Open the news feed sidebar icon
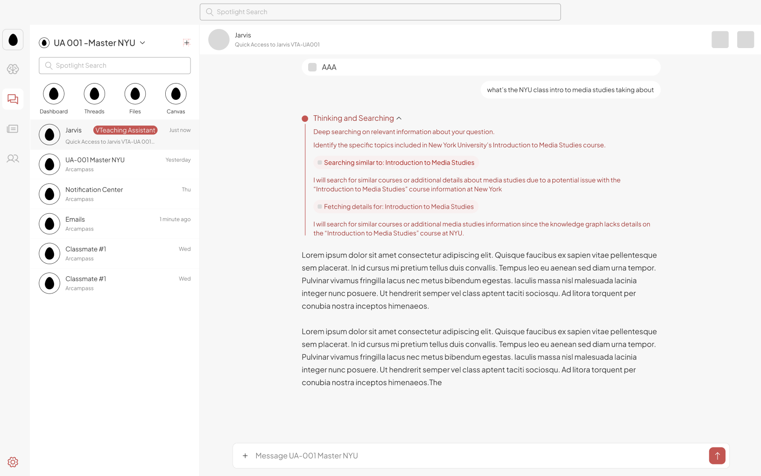The width and height of the screenshot is (761, 476). click(x=13, y=129)
